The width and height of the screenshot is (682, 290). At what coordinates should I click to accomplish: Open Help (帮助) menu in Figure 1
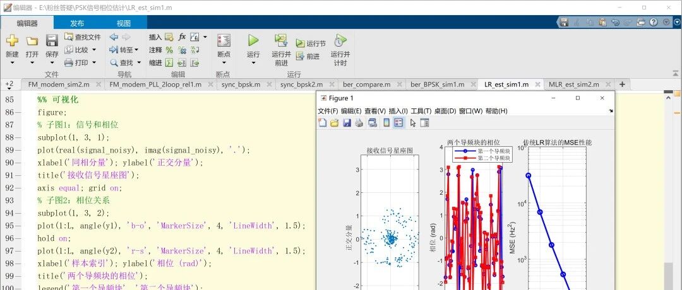(x=496, y=111)
